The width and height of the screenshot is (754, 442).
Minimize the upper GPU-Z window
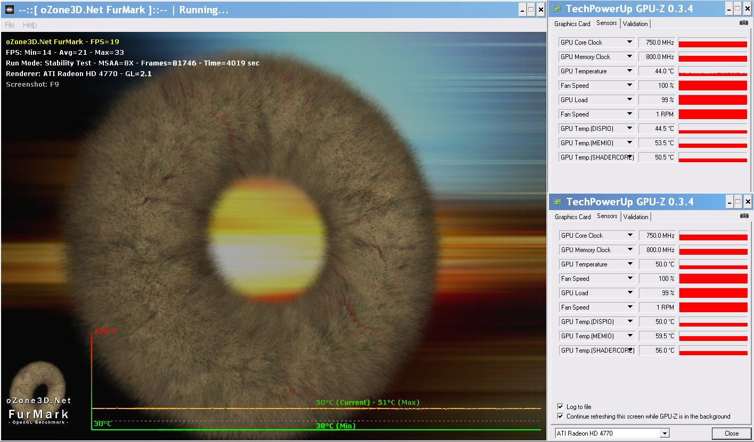(728, 9)
